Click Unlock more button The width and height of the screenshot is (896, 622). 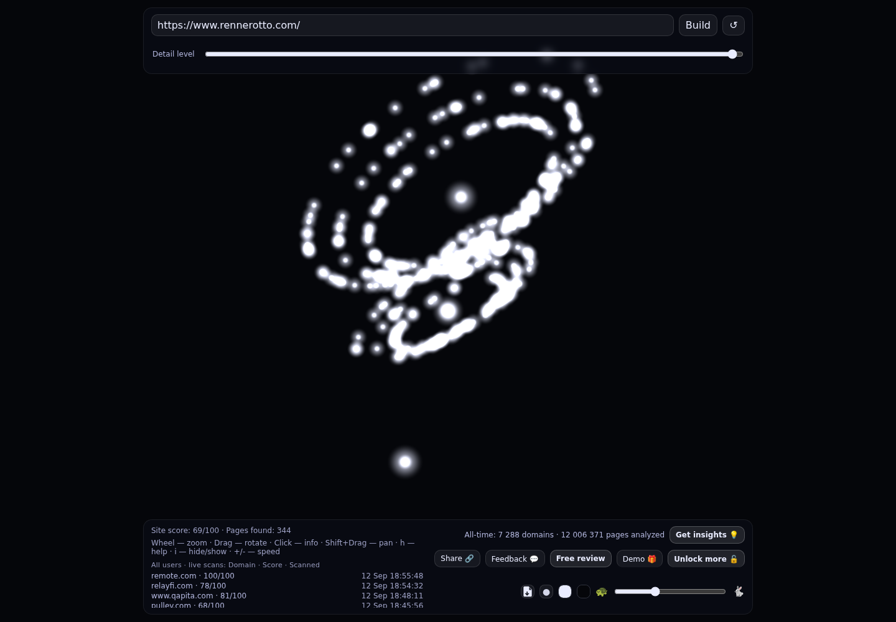click(706, 559)
